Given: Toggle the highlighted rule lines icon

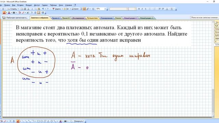Looking at the screenshot, I should pyautogui.click(x=39, y=13).
